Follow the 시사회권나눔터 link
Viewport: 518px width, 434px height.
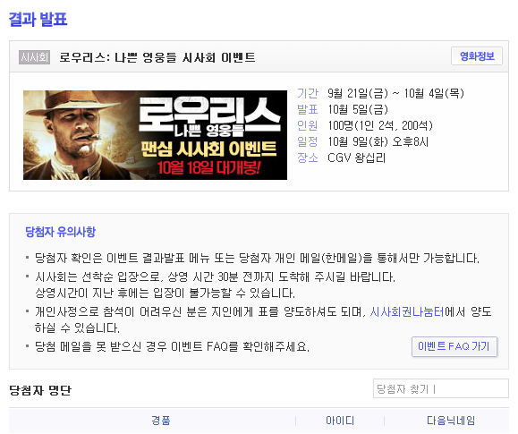click(x=407, y=311)
